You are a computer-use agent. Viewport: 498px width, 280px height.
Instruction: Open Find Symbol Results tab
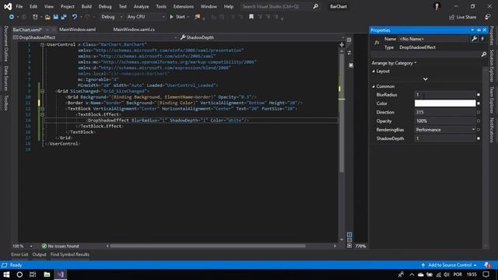(x=70, y=254)
